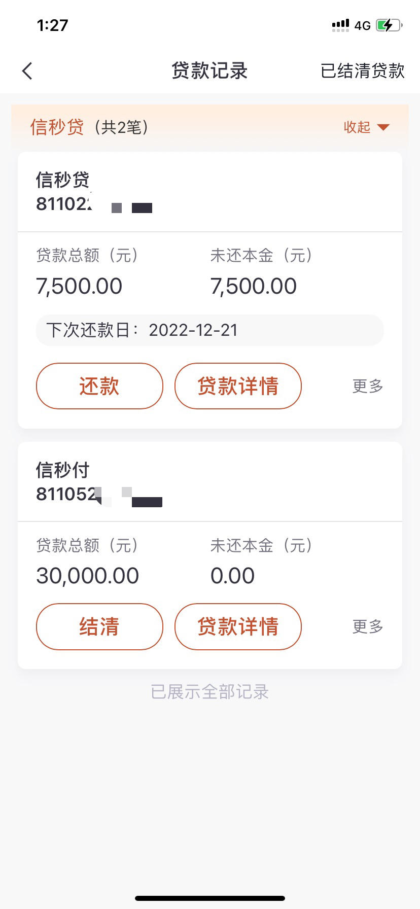The height and width of the screenshot is (909, 420).
Task: Tap 结清 button for 信秒付 loan
Action: (x=99, y=626)
